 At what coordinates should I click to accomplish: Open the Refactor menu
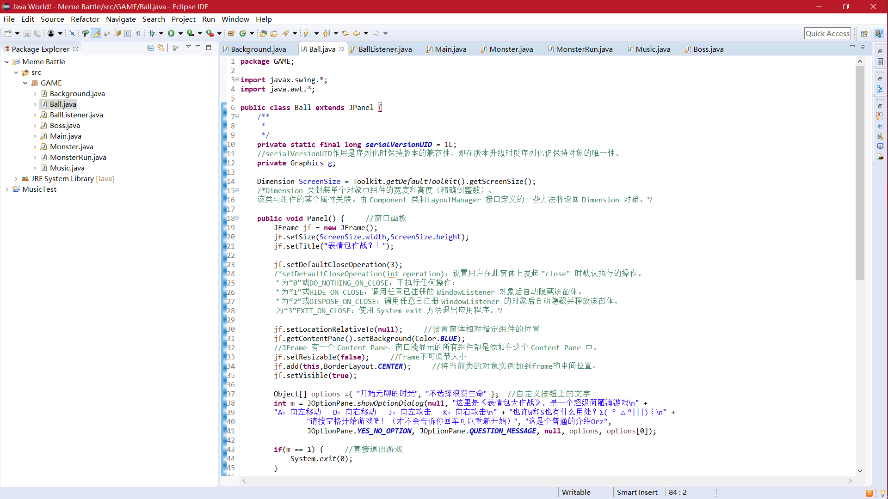click(85, 19)
